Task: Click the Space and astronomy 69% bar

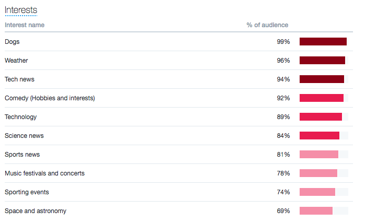Action: click(316, 211)
